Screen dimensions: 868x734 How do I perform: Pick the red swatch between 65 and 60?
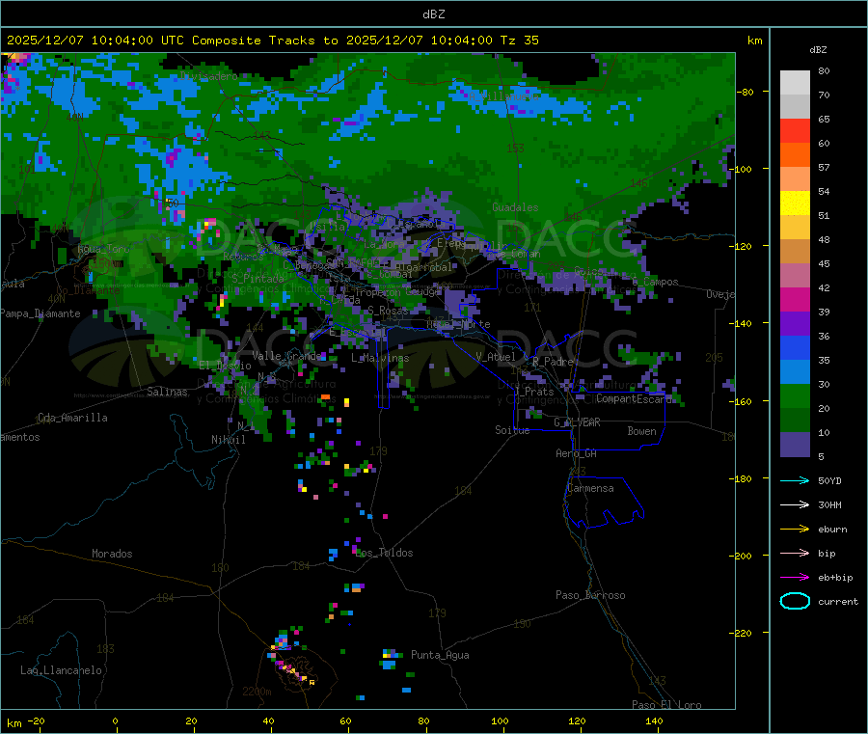click(795, 130)
